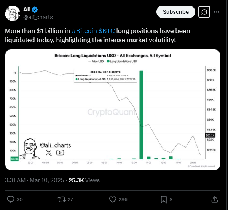Click the share upload icon

pos(215,199)
